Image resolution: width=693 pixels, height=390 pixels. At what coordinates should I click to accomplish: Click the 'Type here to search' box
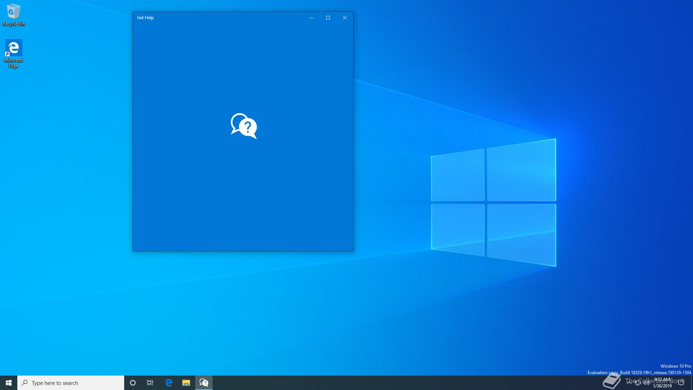[71, 383]
